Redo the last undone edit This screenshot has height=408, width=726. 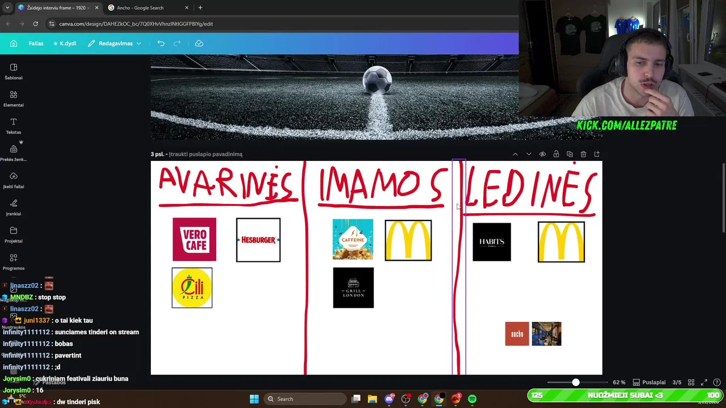point(177,43)
